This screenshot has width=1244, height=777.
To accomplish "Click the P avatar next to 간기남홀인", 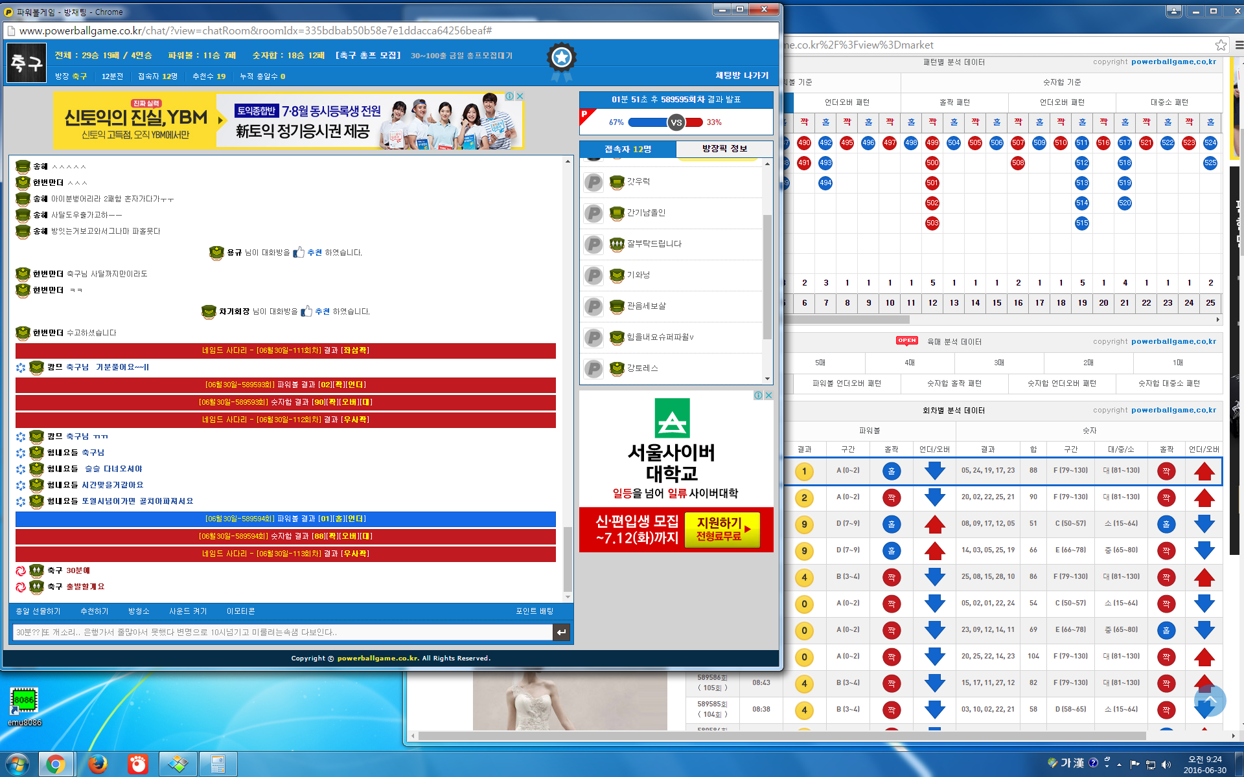I will click(593, 213).
